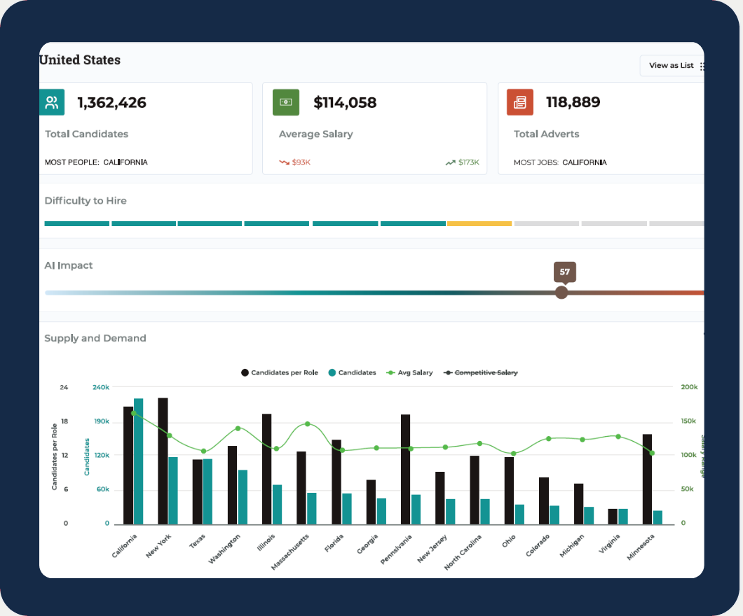Click Minnesota's black Candidates per Role bar

click(647, 479)
